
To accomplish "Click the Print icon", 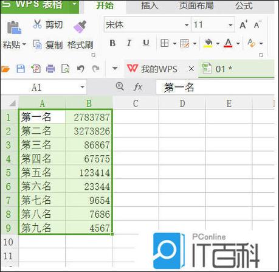I will pyautogui.click(x=50, y=69).
